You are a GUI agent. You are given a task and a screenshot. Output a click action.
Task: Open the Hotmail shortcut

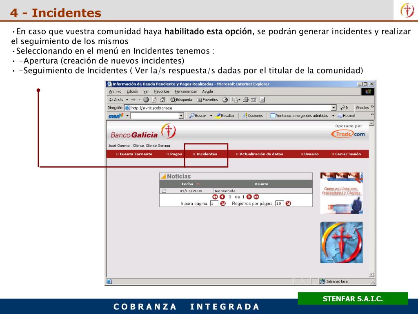346,116
